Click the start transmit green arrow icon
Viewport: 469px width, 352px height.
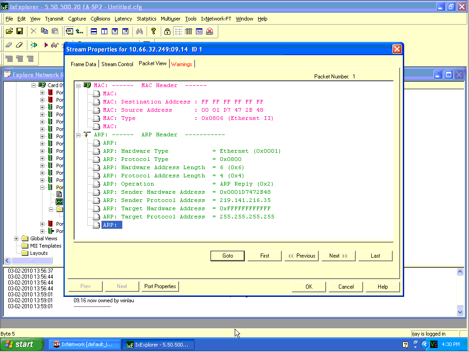click(34, 45)
